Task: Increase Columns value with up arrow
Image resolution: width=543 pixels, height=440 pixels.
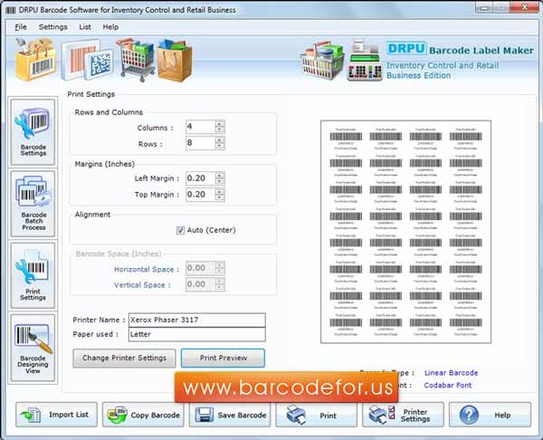Action: (x=220, y=124)
